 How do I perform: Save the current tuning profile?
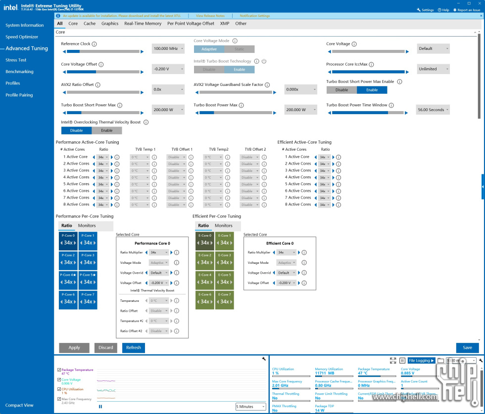pos(467,348)
